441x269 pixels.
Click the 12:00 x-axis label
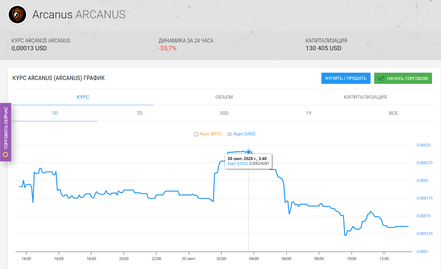[384, 259]
